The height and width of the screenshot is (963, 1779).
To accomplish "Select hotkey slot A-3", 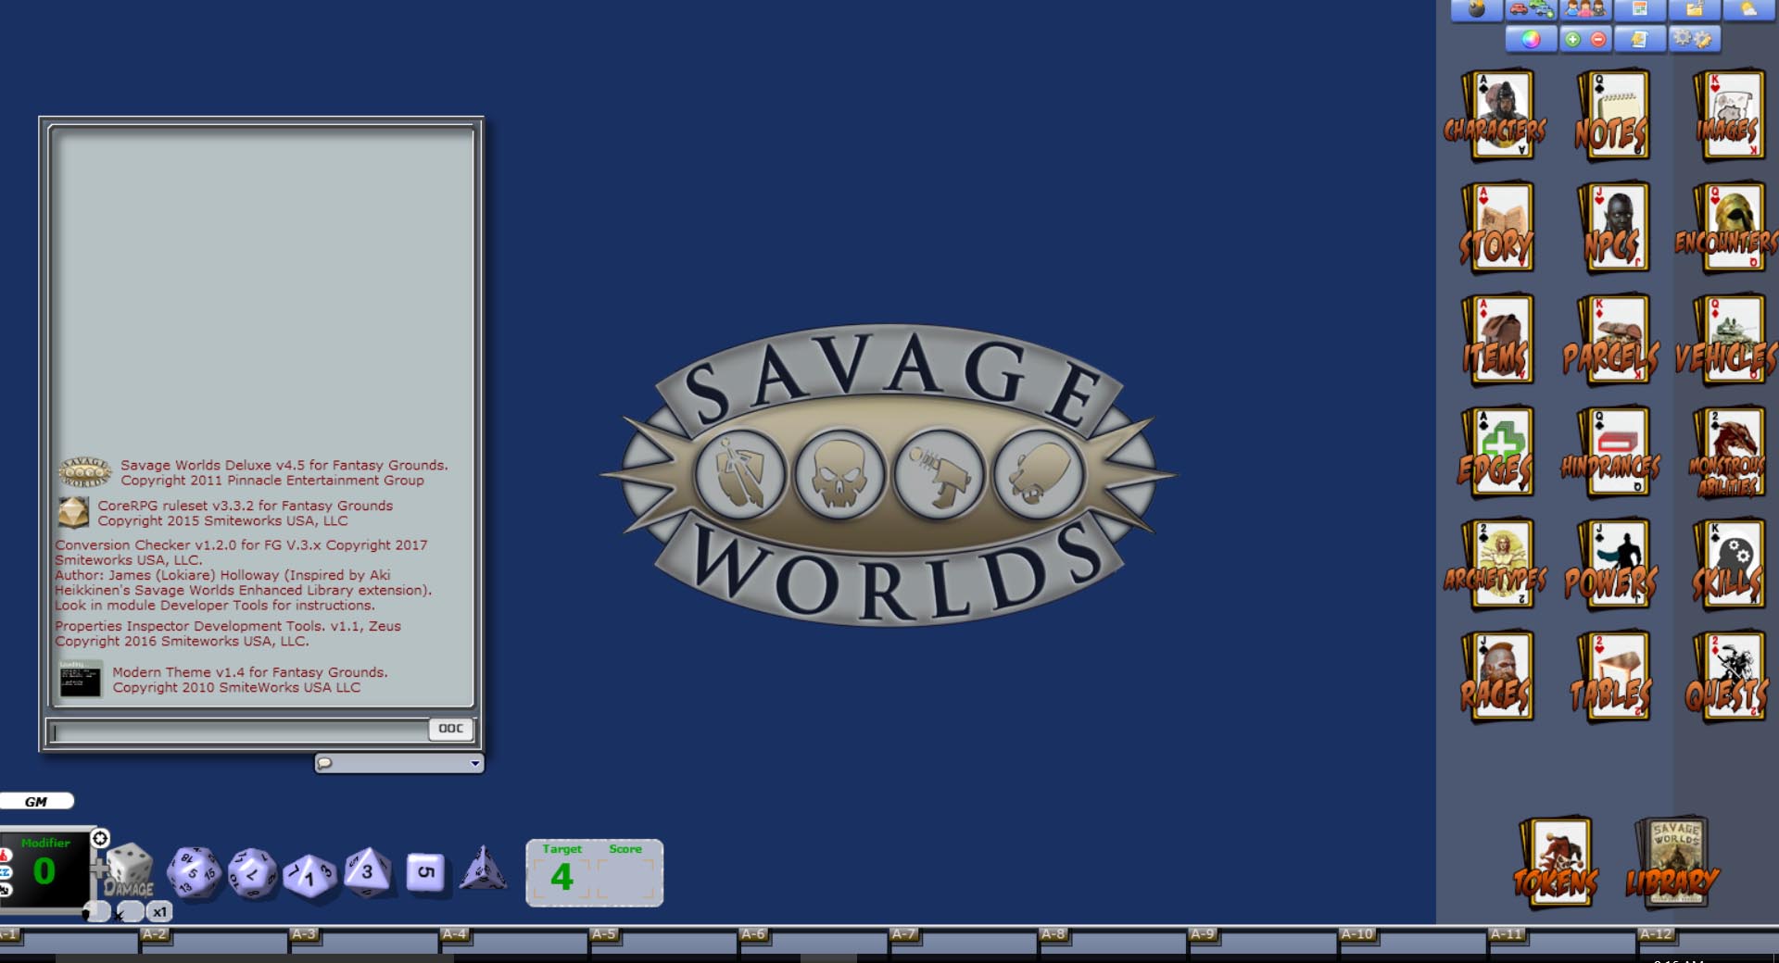I will (364, 939).
